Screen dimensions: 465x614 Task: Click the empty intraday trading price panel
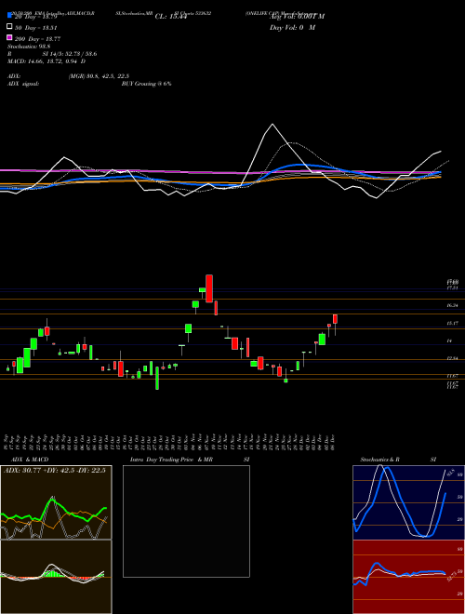[186, 521]
